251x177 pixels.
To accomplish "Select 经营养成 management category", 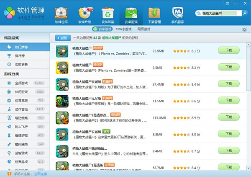I will (25, 162).
